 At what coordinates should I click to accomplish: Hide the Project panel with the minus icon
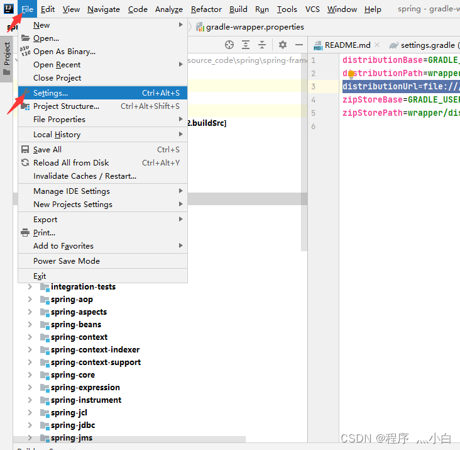pyautogui.click(x=299, y=45)
